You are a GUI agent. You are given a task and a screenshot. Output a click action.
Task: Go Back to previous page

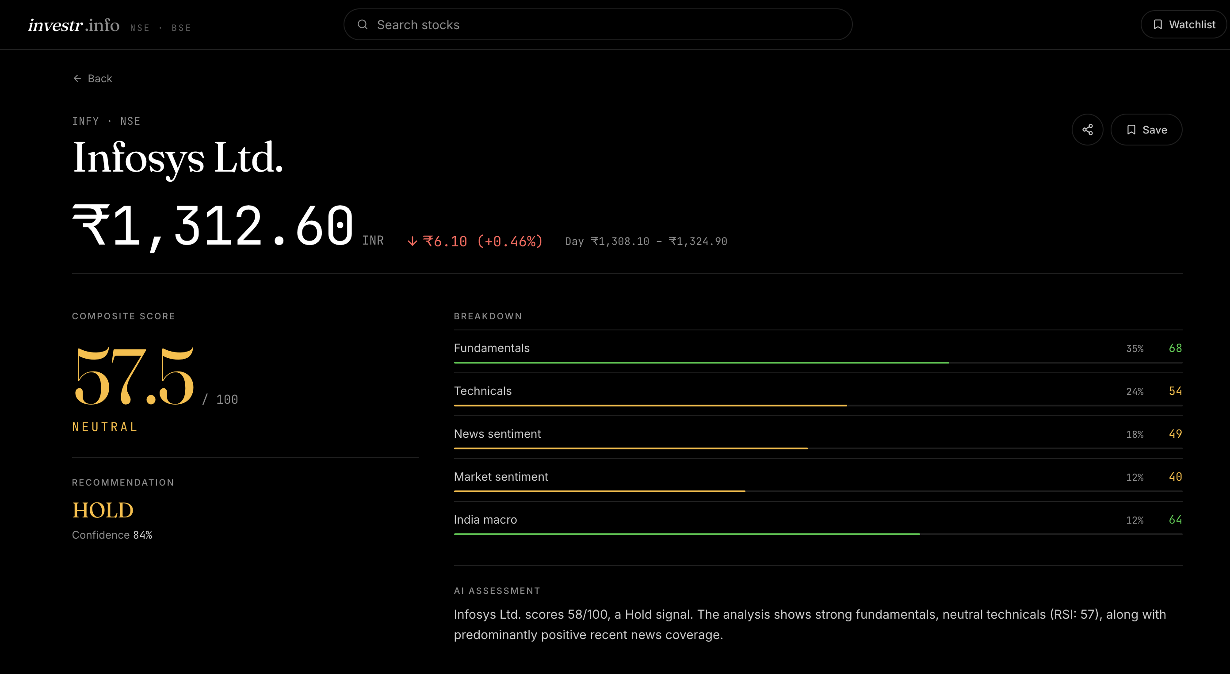93,78
